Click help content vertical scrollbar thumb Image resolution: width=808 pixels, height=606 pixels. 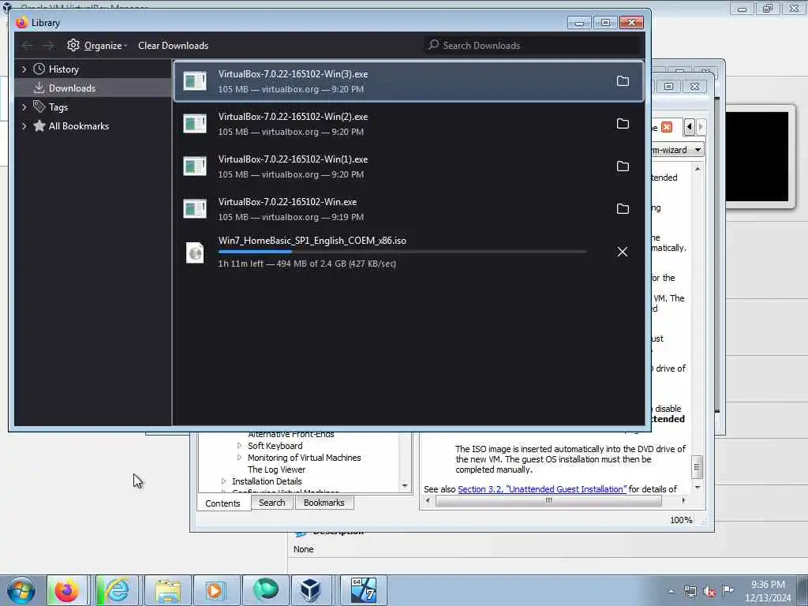click(x=698, y=467)
